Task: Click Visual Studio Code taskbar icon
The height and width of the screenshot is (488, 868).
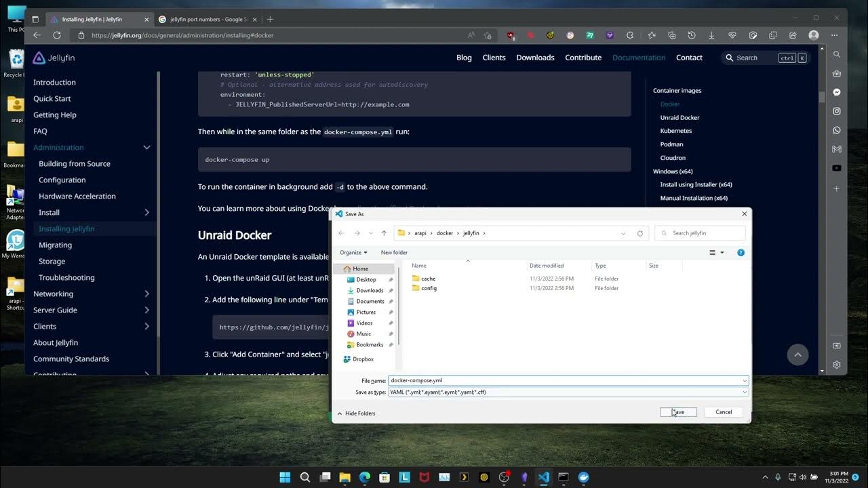Action: 543,477
